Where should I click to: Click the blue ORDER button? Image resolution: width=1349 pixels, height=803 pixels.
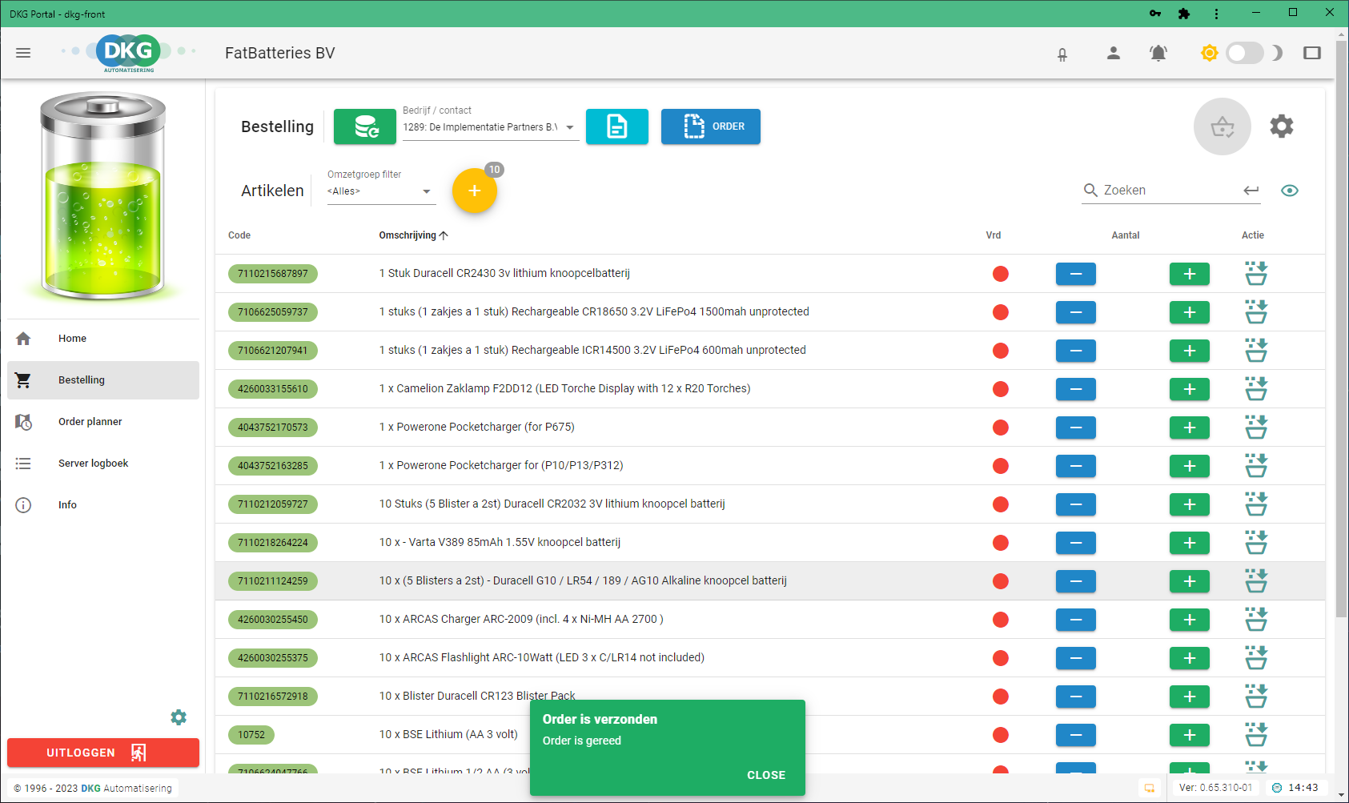(x=711, y=126)
